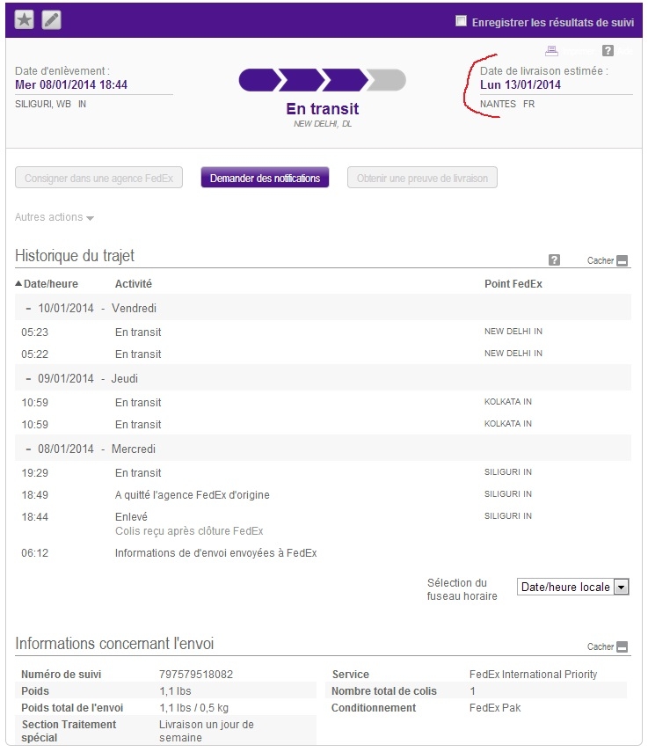Collapse the 08/01/2014 Mercredi group
This screenshot has width=648, height=752.
point(28,449)
